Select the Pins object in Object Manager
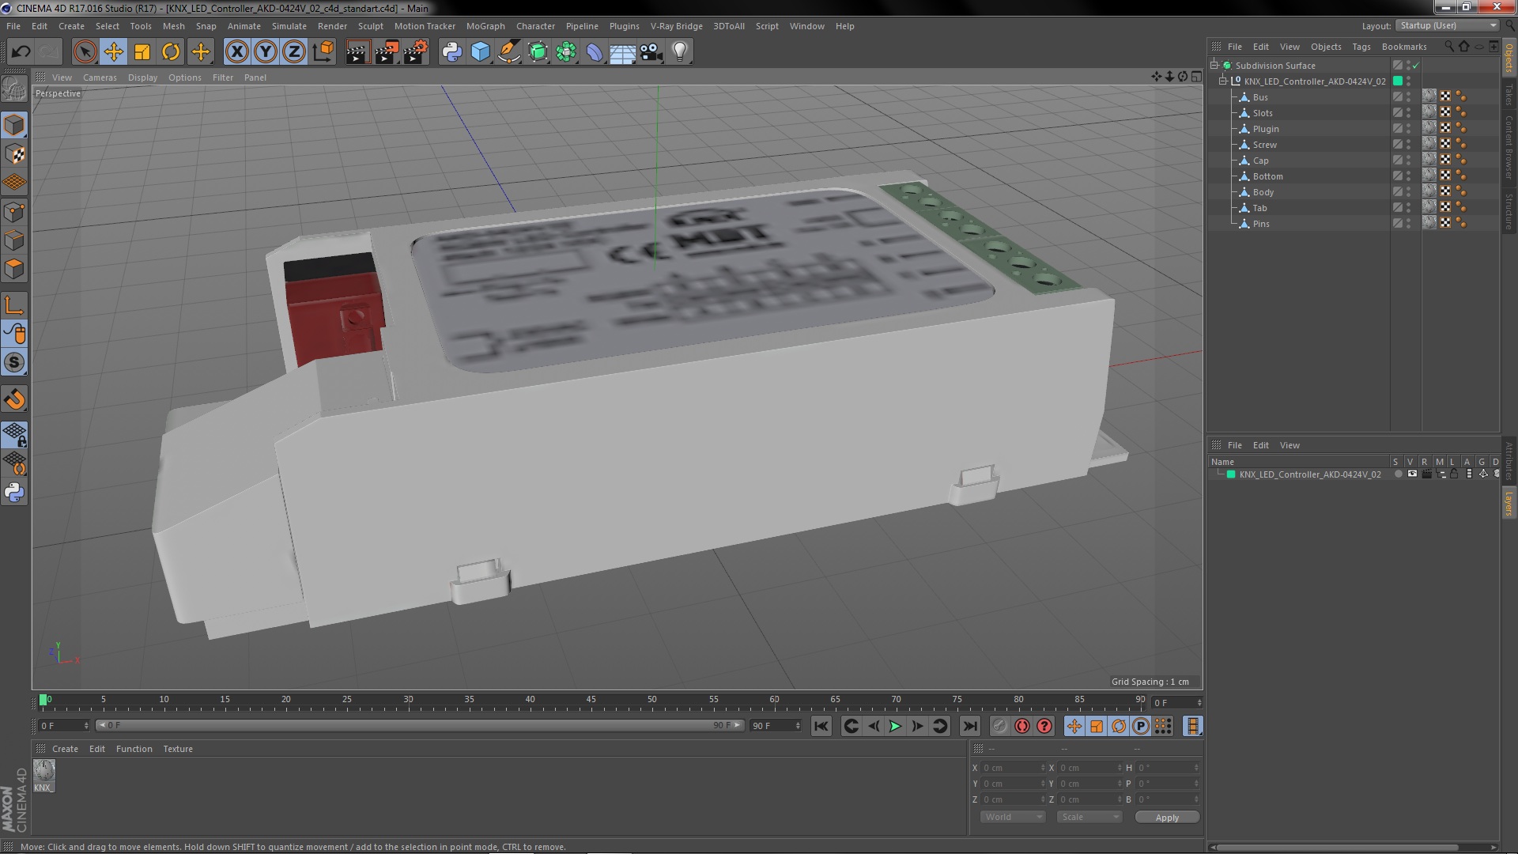Viewport: 1518px width, 854px height. pyautogui.click(x=1261, y=224)
